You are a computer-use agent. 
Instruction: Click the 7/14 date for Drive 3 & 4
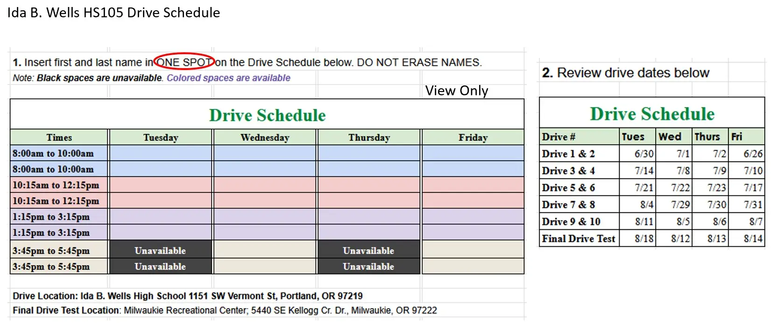pos(644,171)
